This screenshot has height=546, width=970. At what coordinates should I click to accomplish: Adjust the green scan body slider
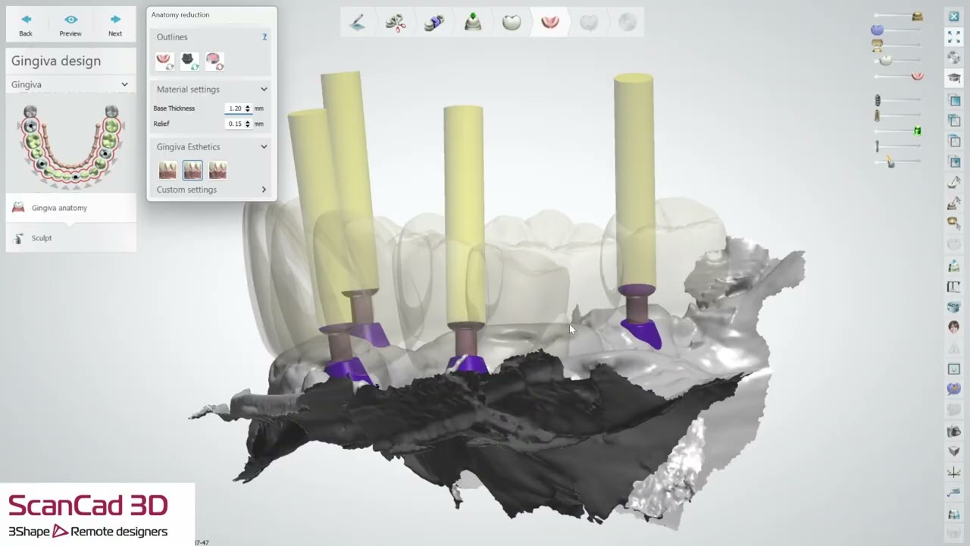click(x=917, y=131)
